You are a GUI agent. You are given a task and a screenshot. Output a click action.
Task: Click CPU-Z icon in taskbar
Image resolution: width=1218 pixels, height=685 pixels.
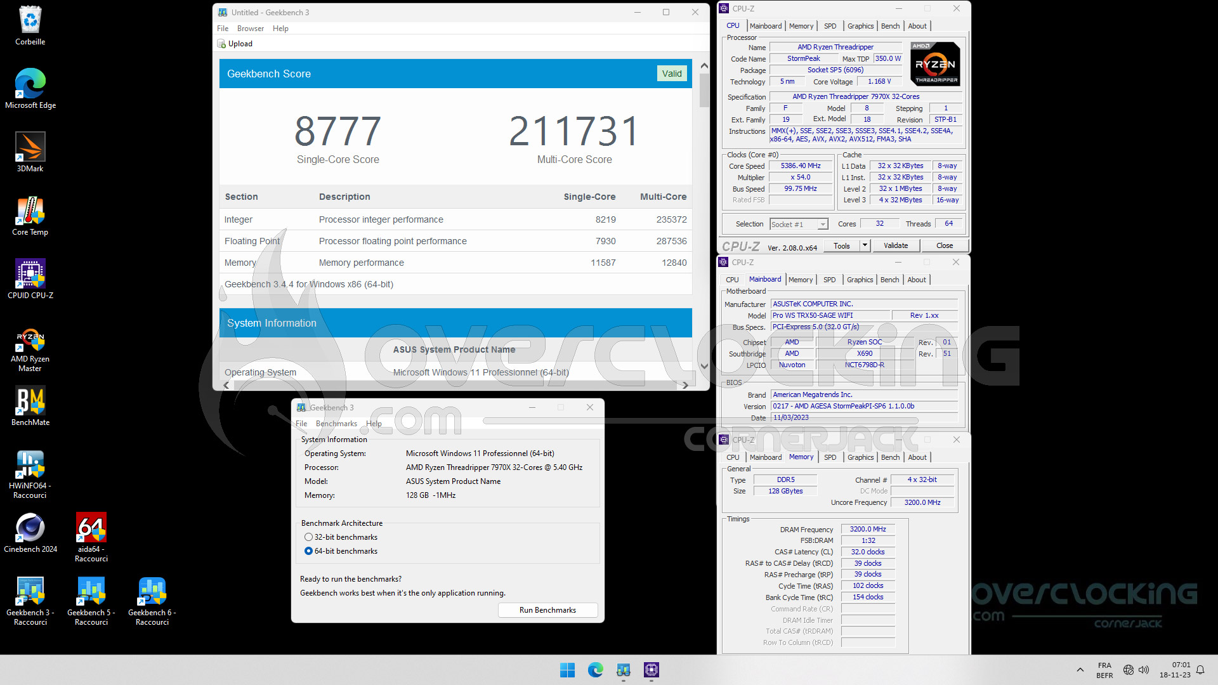click(652, 670)
